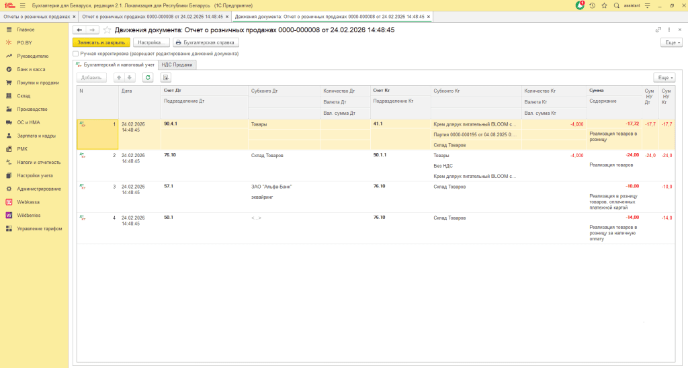Switch to the НДС Продажи tab

point(177,65)
